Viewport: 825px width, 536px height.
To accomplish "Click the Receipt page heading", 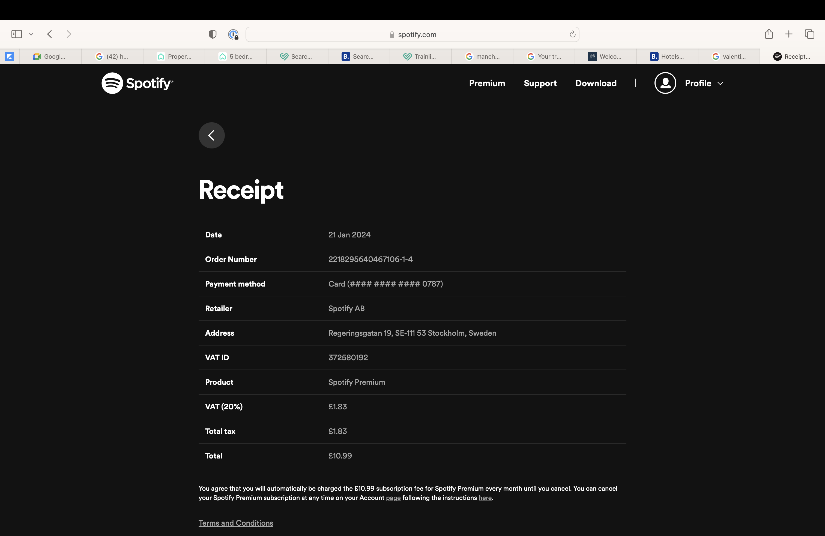I will (x=241, y=190).
